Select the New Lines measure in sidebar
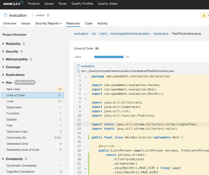Screen dimensions: 209x175 (13, 89)
